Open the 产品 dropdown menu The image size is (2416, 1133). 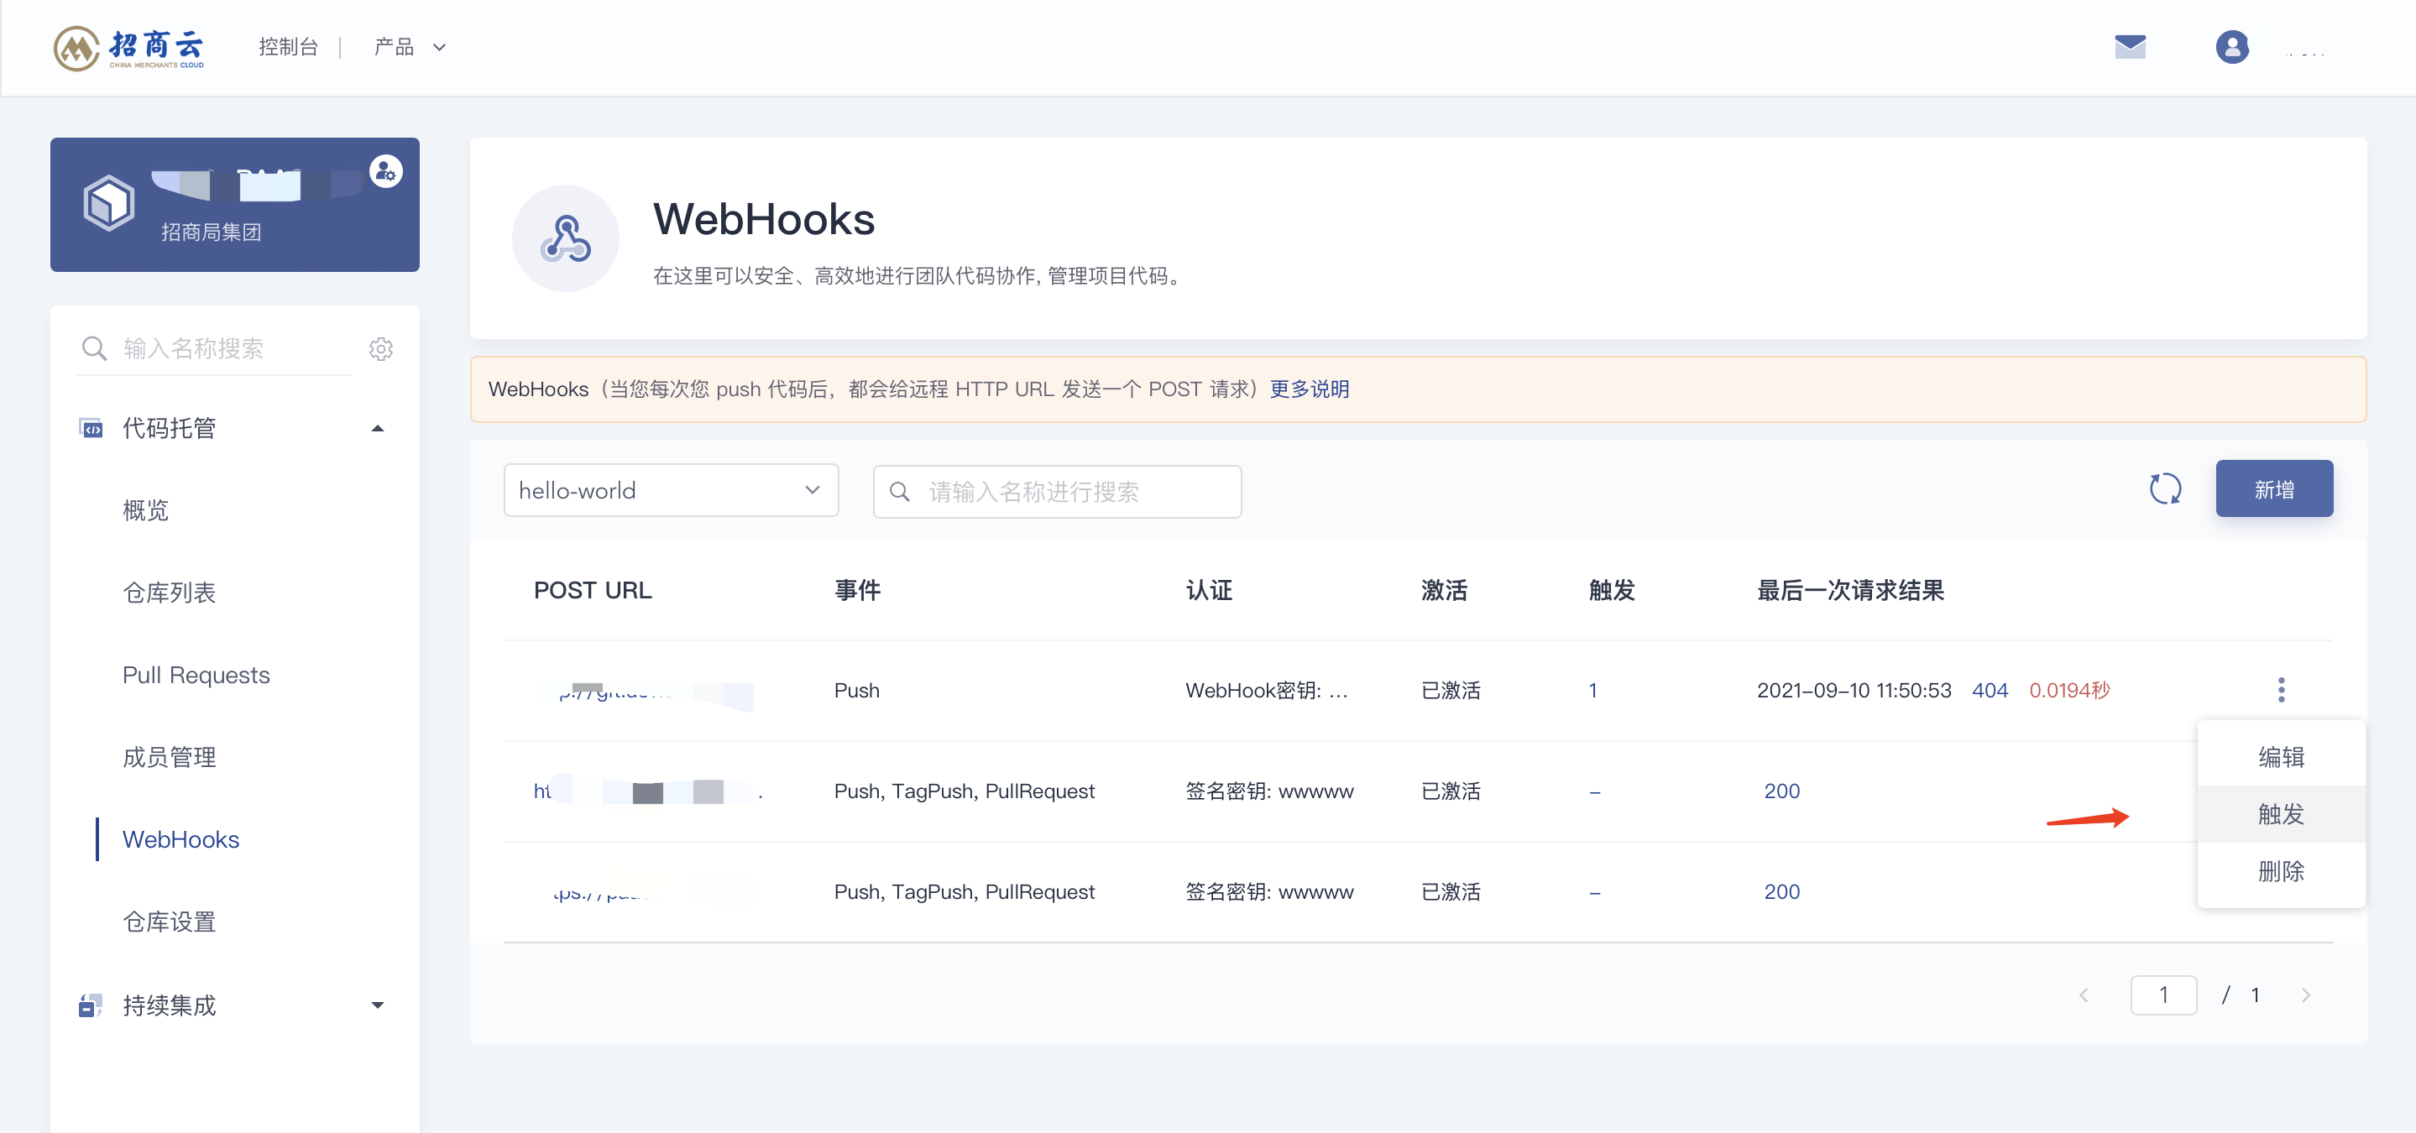(409, 47)
